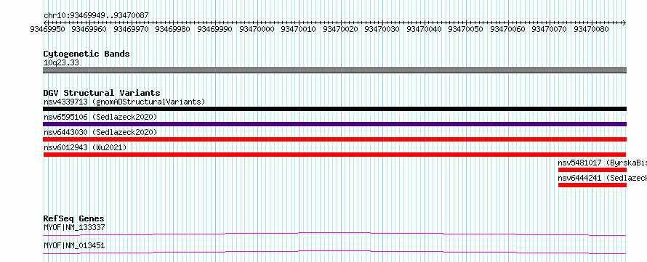Open variant nsv6444241 label
This screenshot has height=262, width=647.
(603, 178)
